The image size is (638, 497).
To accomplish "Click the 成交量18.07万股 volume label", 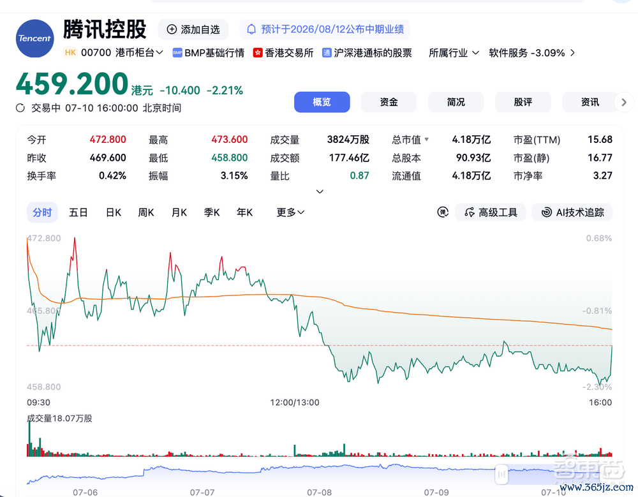I will [x=59, y=419].
